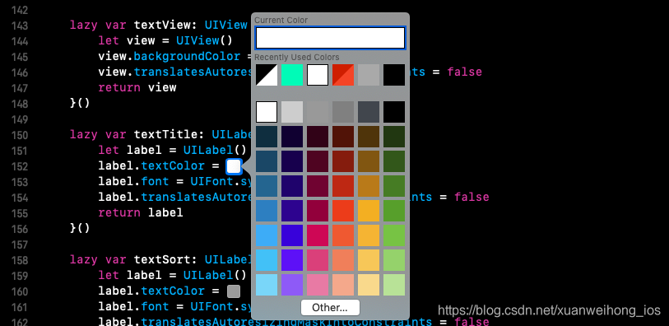669x326 pixels.
Task: Click the white color literal on line 152
Action: pyautogui.click(x=234, y=166)
